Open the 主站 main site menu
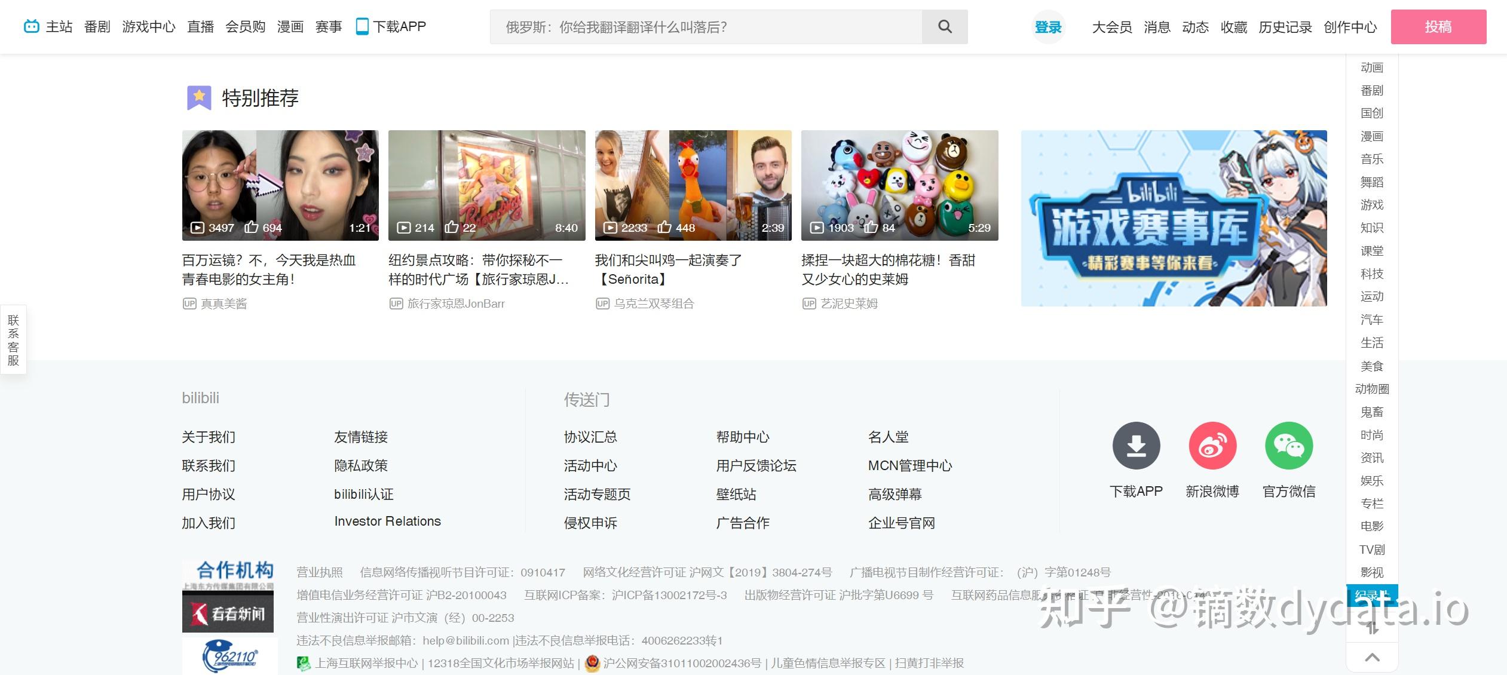This screenshot has height=675, width=1507. click(59, 27)
